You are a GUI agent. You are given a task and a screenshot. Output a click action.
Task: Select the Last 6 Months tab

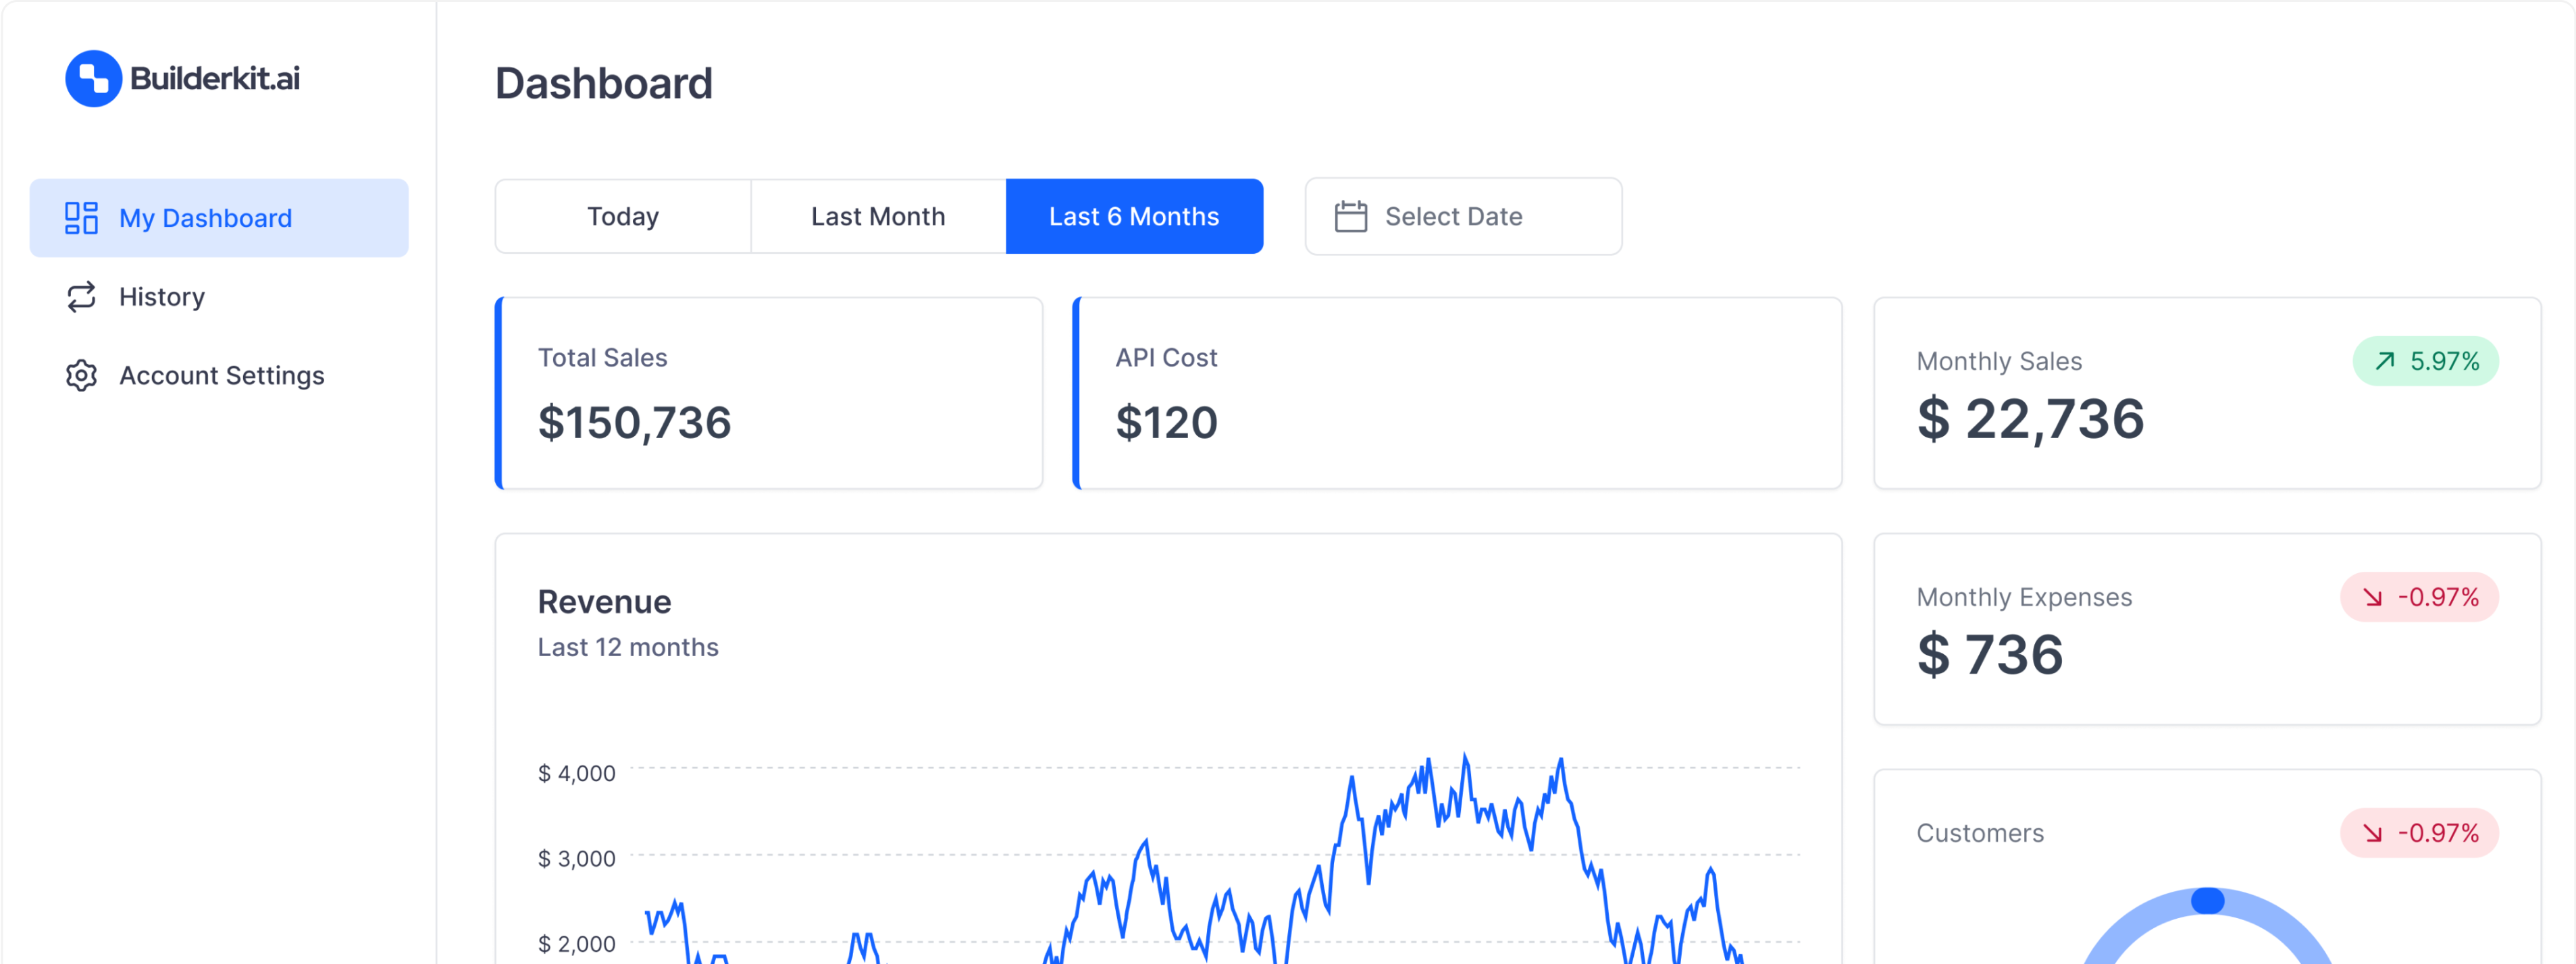pyautogui.click(x=1134, y=216)
